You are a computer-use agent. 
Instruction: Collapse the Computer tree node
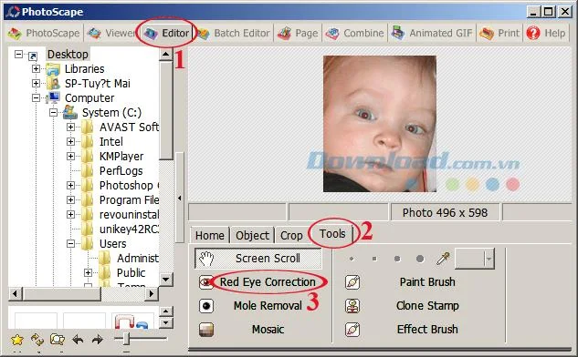click(x=36, y=97)
